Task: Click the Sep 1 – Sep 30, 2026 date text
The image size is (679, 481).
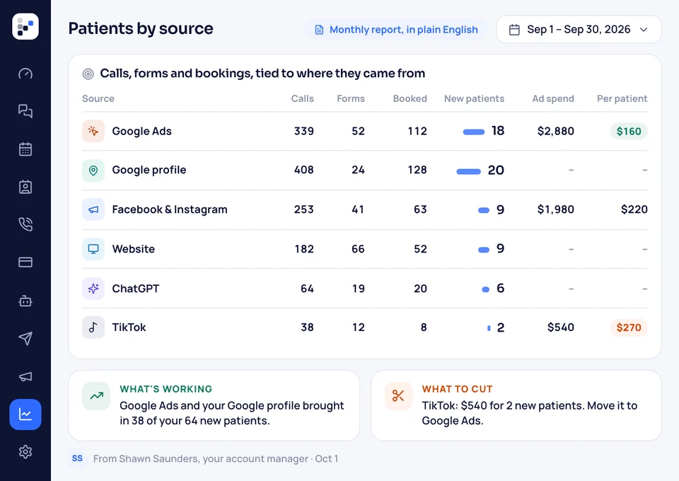Action: [579, 30]
